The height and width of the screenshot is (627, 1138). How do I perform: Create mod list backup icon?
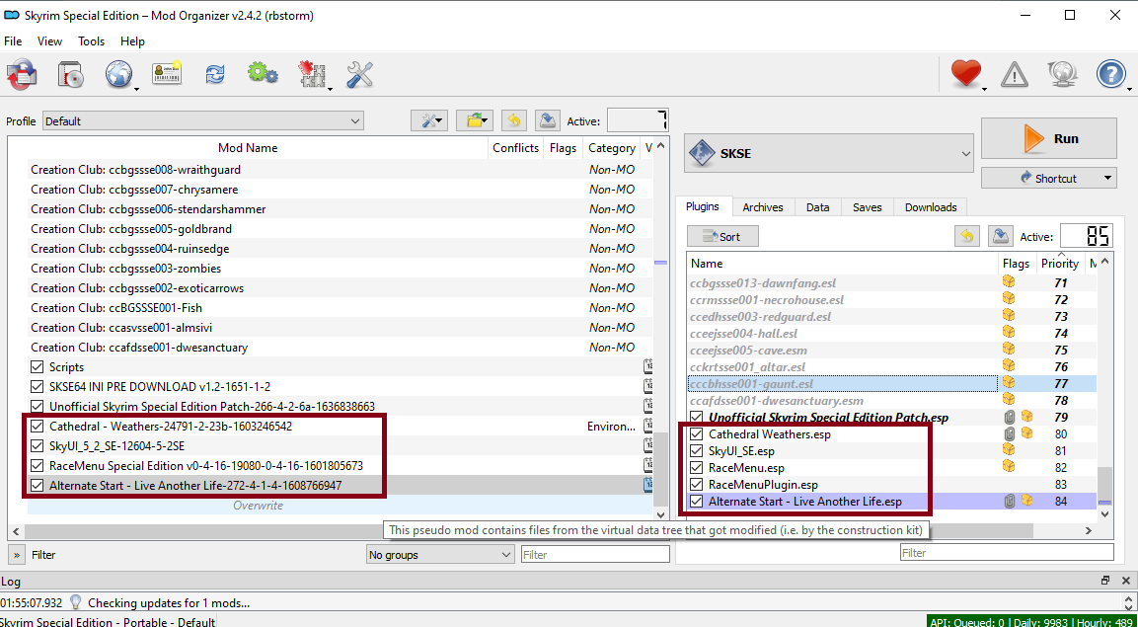[547, 120]
